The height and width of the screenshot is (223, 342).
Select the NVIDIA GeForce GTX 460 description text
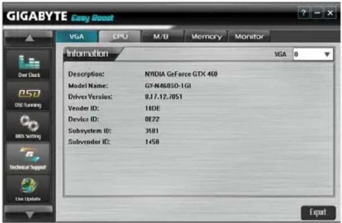click(181, 74)
